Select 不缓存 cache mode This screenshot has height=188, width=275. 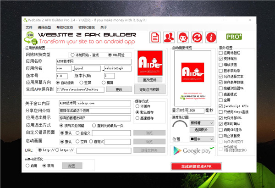point(143,106)
